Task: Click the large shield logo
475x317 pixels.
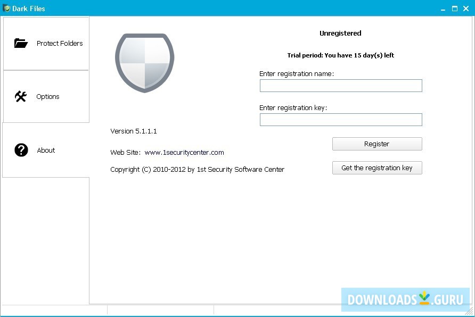Action: [145, 63]
